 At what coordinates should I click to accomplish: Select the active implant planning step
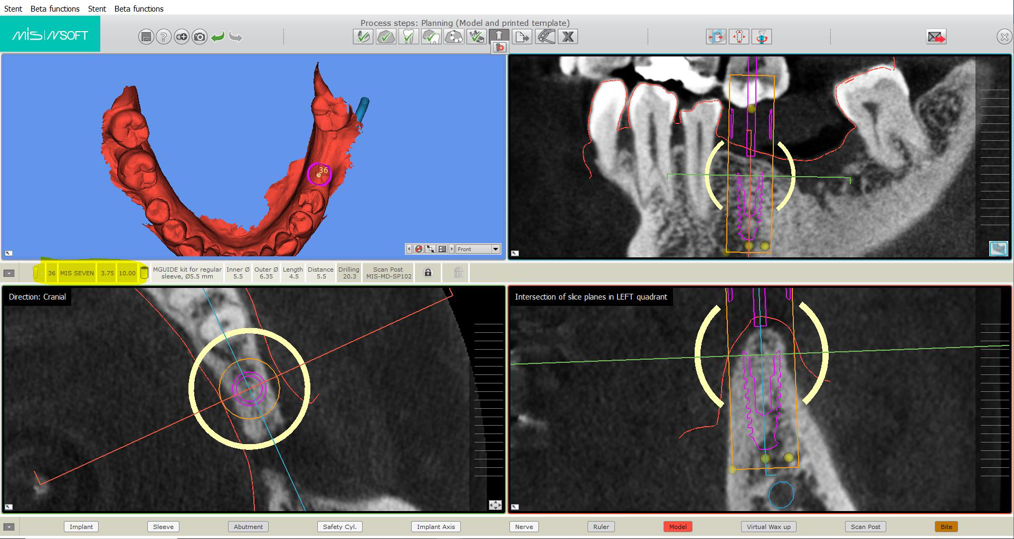499,36
